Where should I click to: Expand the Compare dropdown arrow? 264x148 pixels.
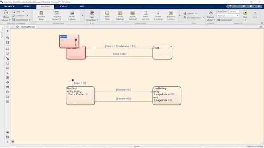(x=28, y=16)
